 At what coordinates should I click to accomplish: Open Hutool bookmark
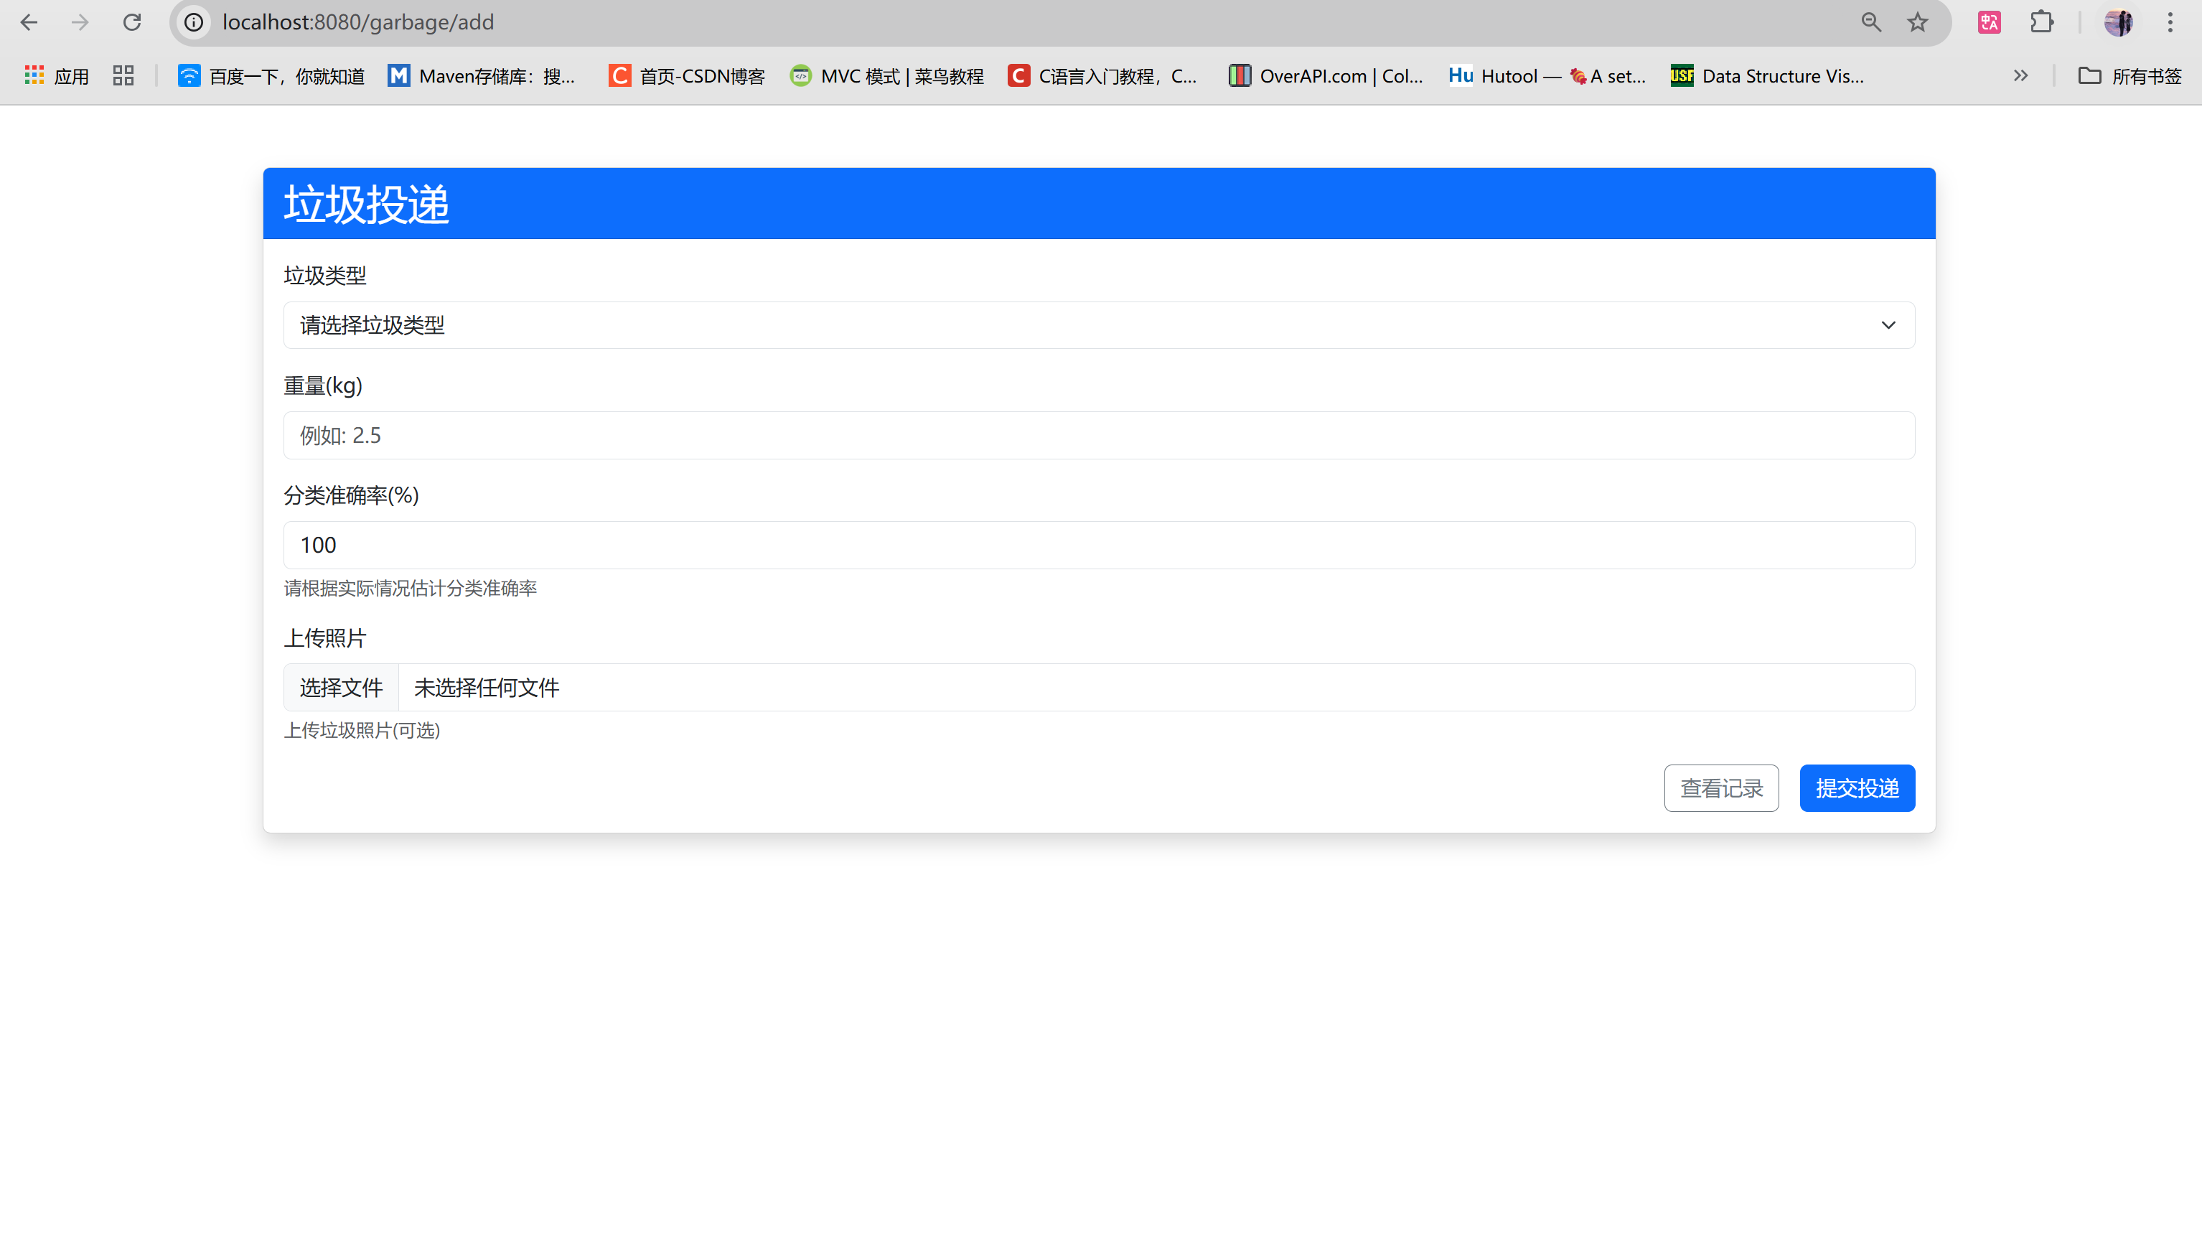pyautogui.click(x=1547, y=76)
